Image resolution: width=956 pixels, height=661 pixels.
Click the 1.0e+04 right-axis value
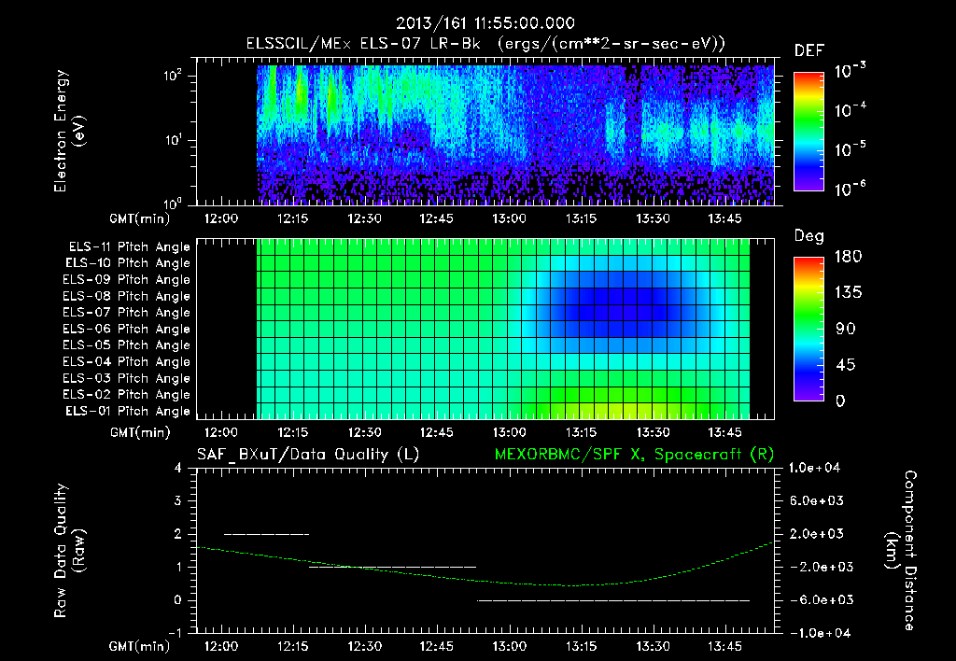[x=814, y=468]
